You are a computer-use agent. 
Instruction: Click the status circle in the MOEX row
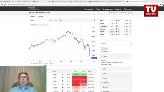tap(130, 32)
